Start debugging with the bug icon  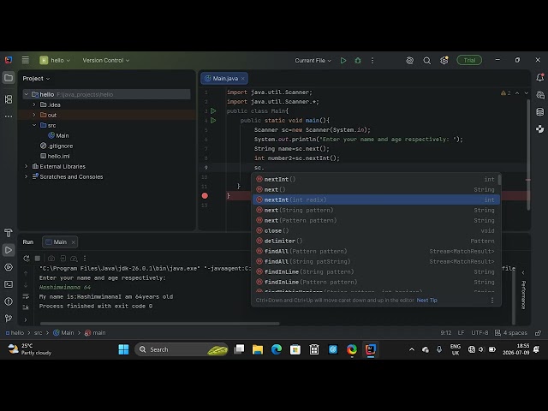click(358, 61)
